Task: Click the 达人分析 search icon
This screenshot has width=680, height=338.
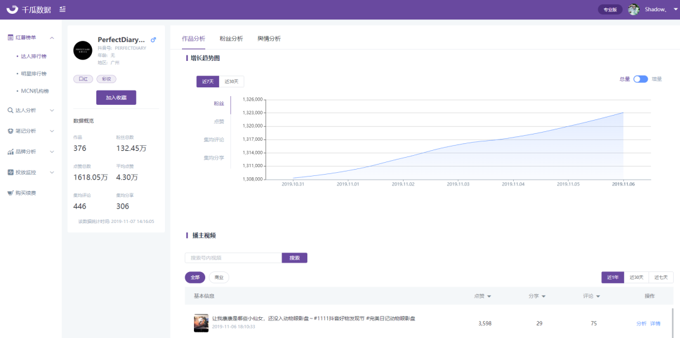Action: (11, 111)
